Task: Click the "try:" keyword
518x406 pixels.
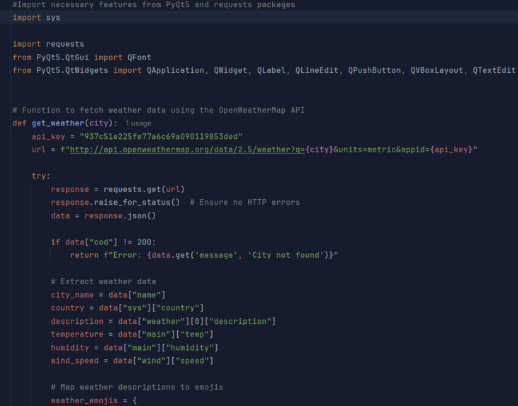Action: coord(41,176)
